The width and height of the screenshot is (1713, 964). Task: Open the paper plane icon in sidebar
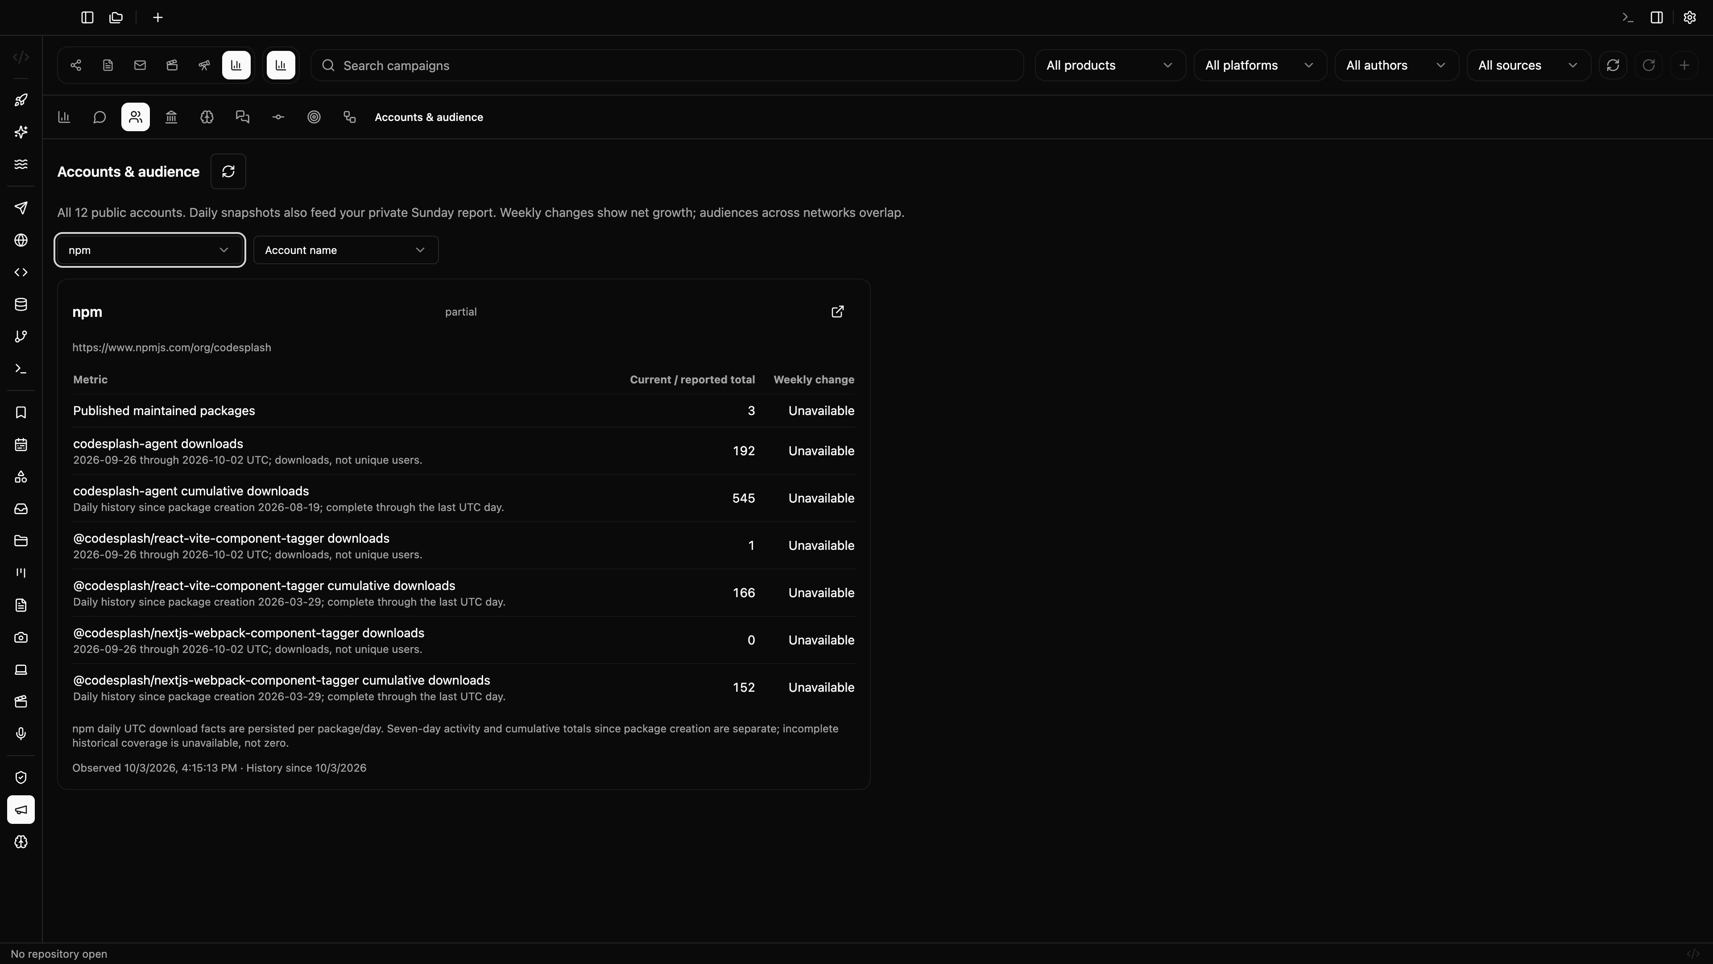21,208
